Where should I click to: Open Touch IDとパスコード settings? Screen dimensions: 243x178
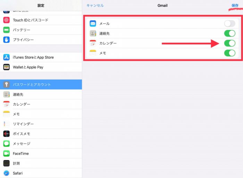(41, 20)
